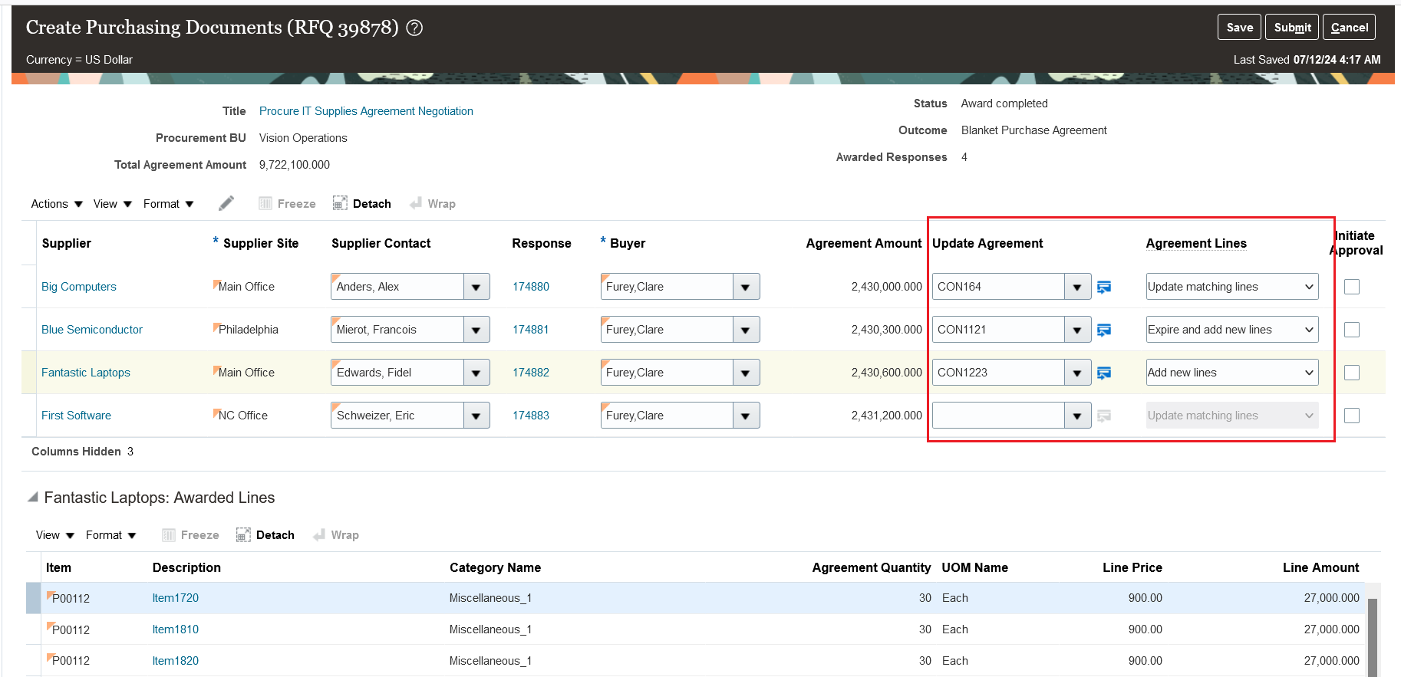Open Supplier Contact dropdown for Anders, Alex
This screenshot has height=677, width=1401.
(x=476, y=287)
